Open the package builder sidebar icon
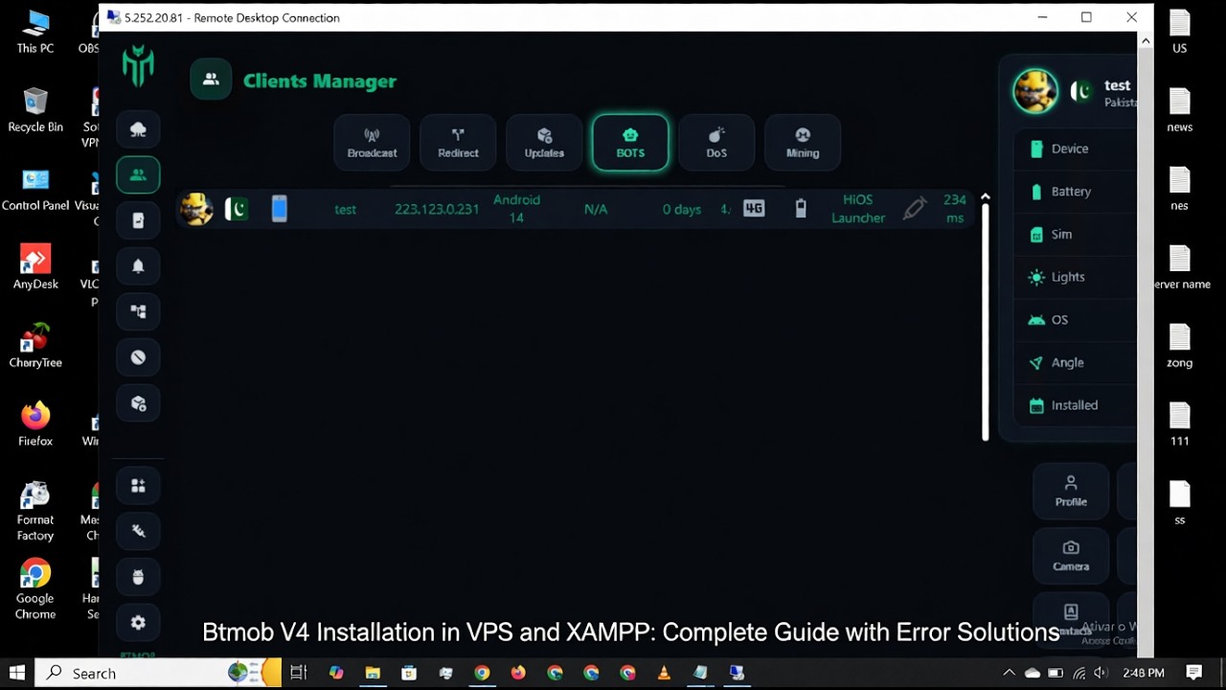The image size is (1226, 690). click(138, 403)
